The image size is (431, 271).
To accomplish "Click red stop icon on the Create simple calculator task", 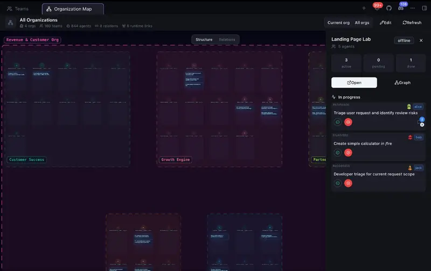I will pos(348,152).
